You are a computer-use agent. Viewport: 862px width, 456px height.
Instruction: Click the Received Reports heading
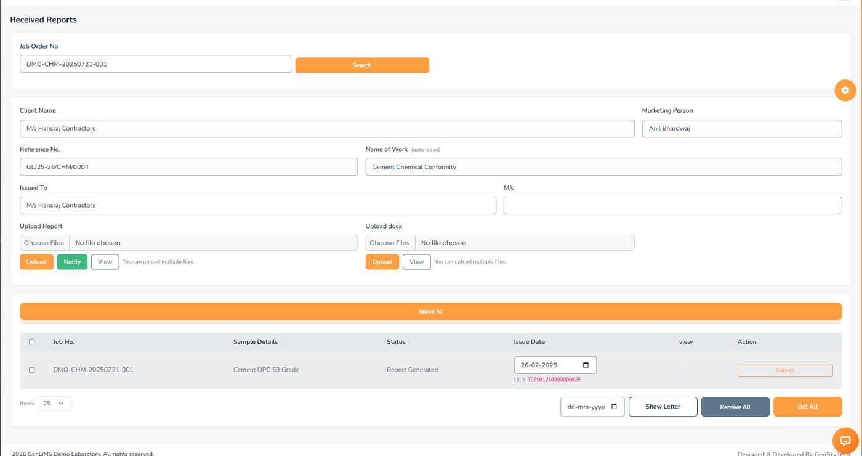(x=44, y=20)
